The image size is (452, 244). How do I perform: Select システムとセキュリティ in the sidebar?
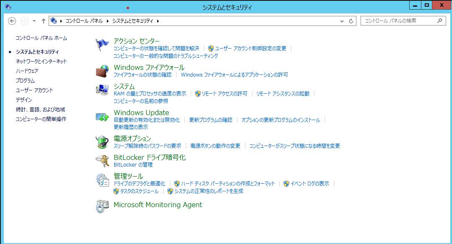tap(37, 52)
